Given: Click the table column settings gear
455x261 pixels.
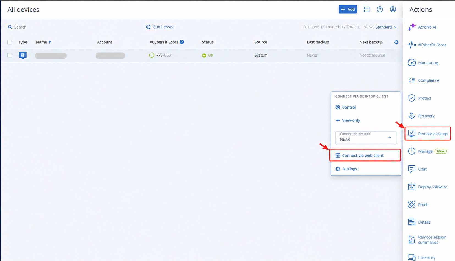Looking at the screenshot, I should pyautogui.click(x=396, y=42).
